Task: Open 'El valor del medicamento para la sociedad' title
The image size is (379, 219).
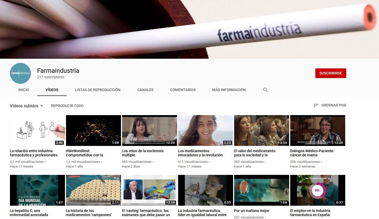Action: click(x=255, y=153)
